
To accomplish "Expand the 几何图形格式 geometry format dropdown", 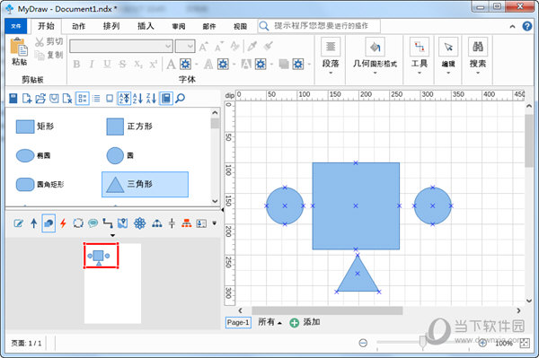I will (x=375, y=57).
